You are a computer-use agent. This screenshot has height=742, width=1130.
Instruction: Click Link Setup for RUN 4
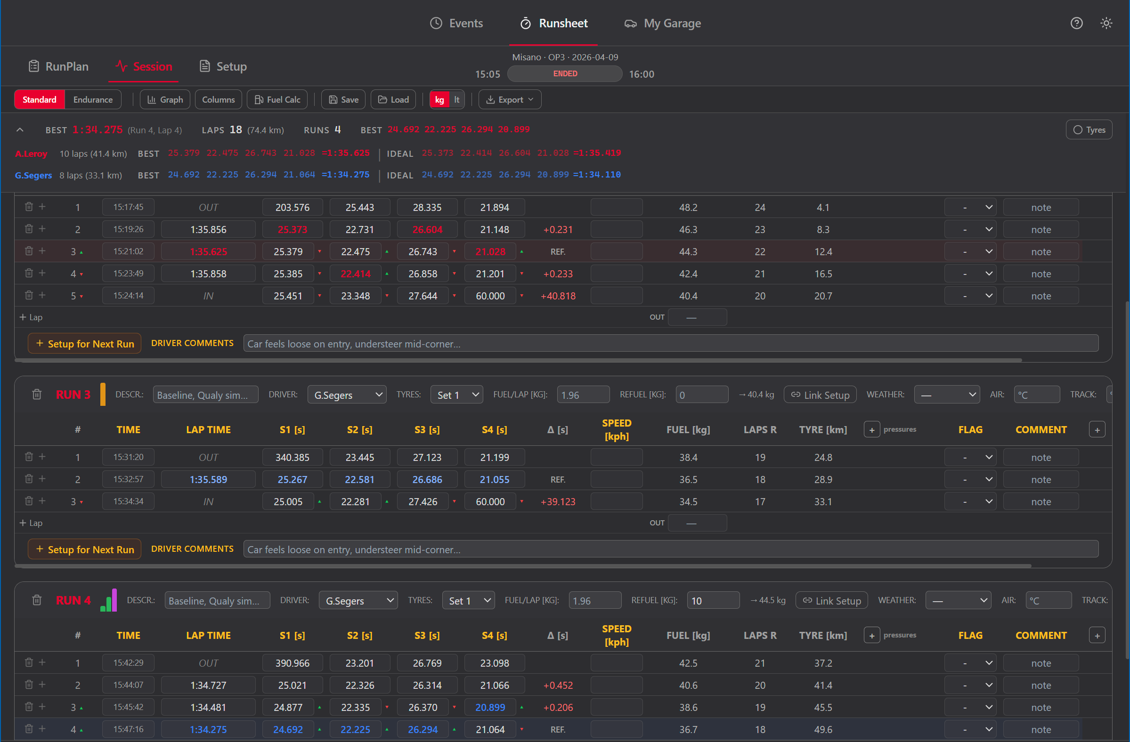coord(831,600)
